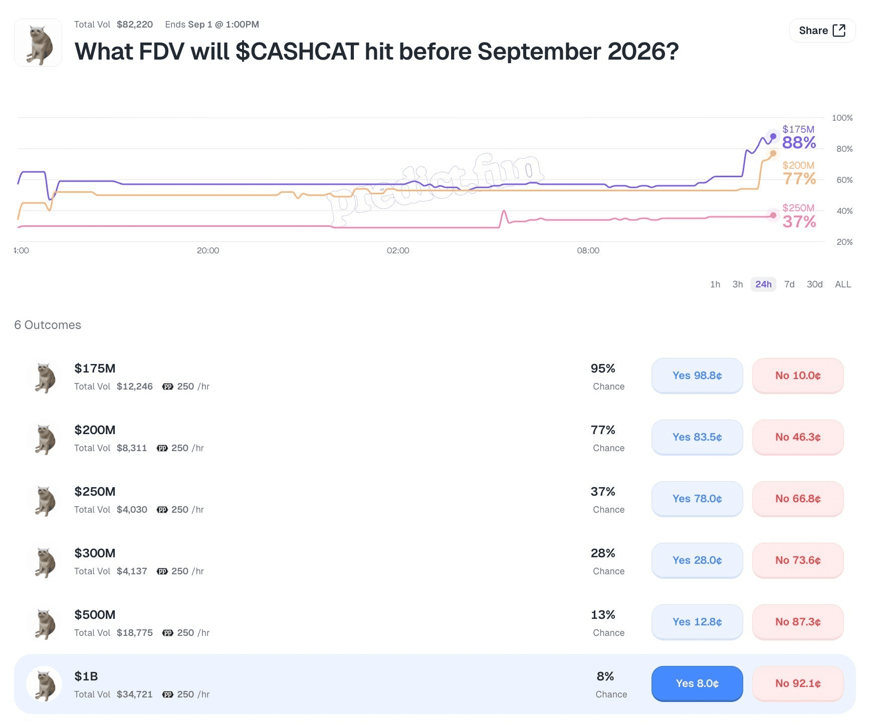This screenshot has height=725, width=869.
Task: Click the points badge icon in $175M row
Action: [x=168, y=387]
